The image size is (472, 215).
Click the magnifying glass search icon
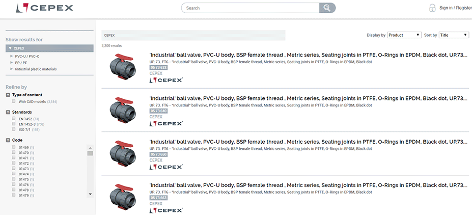point(327,8)
